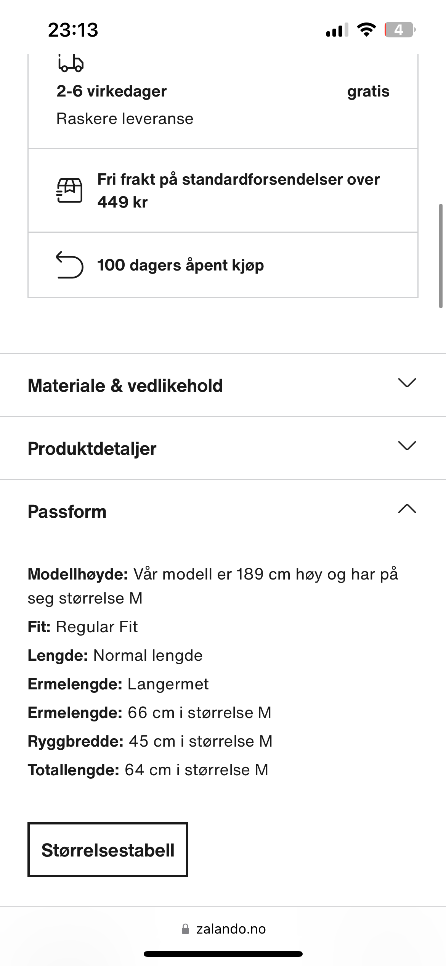Tap Raskere leveranse link
446x966 pixels.
click(x=125, y=119)
